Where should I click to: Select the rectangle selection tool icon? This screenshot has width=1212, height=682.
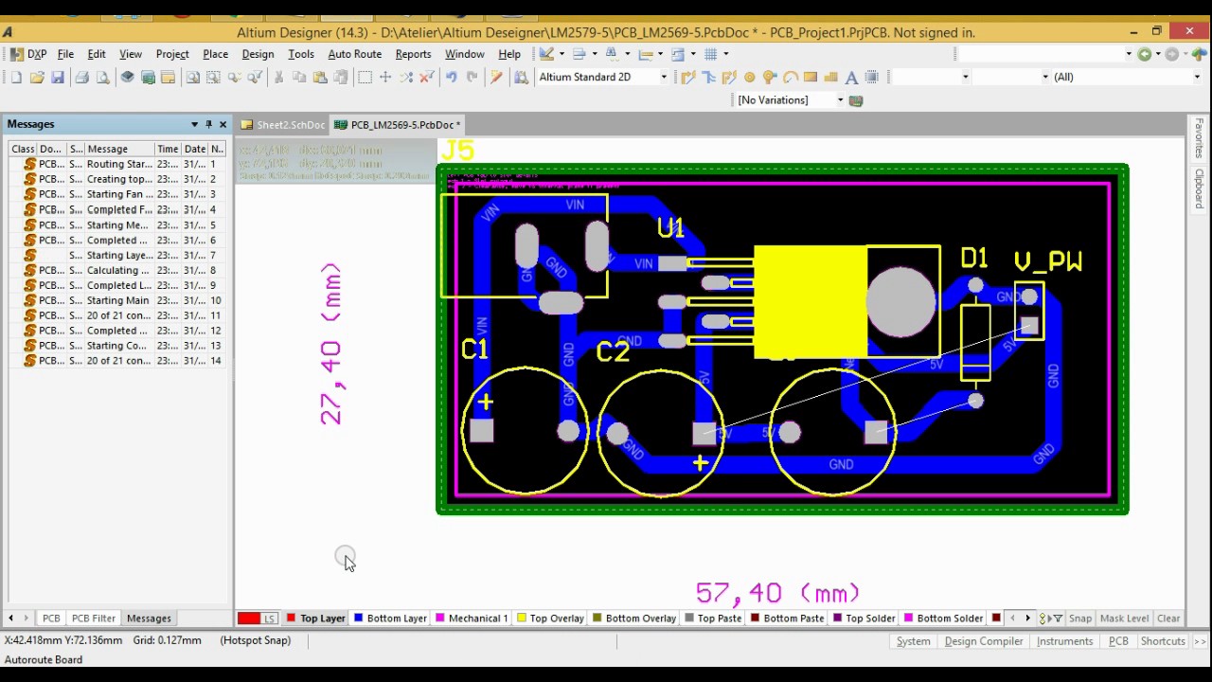click(365, 77)
